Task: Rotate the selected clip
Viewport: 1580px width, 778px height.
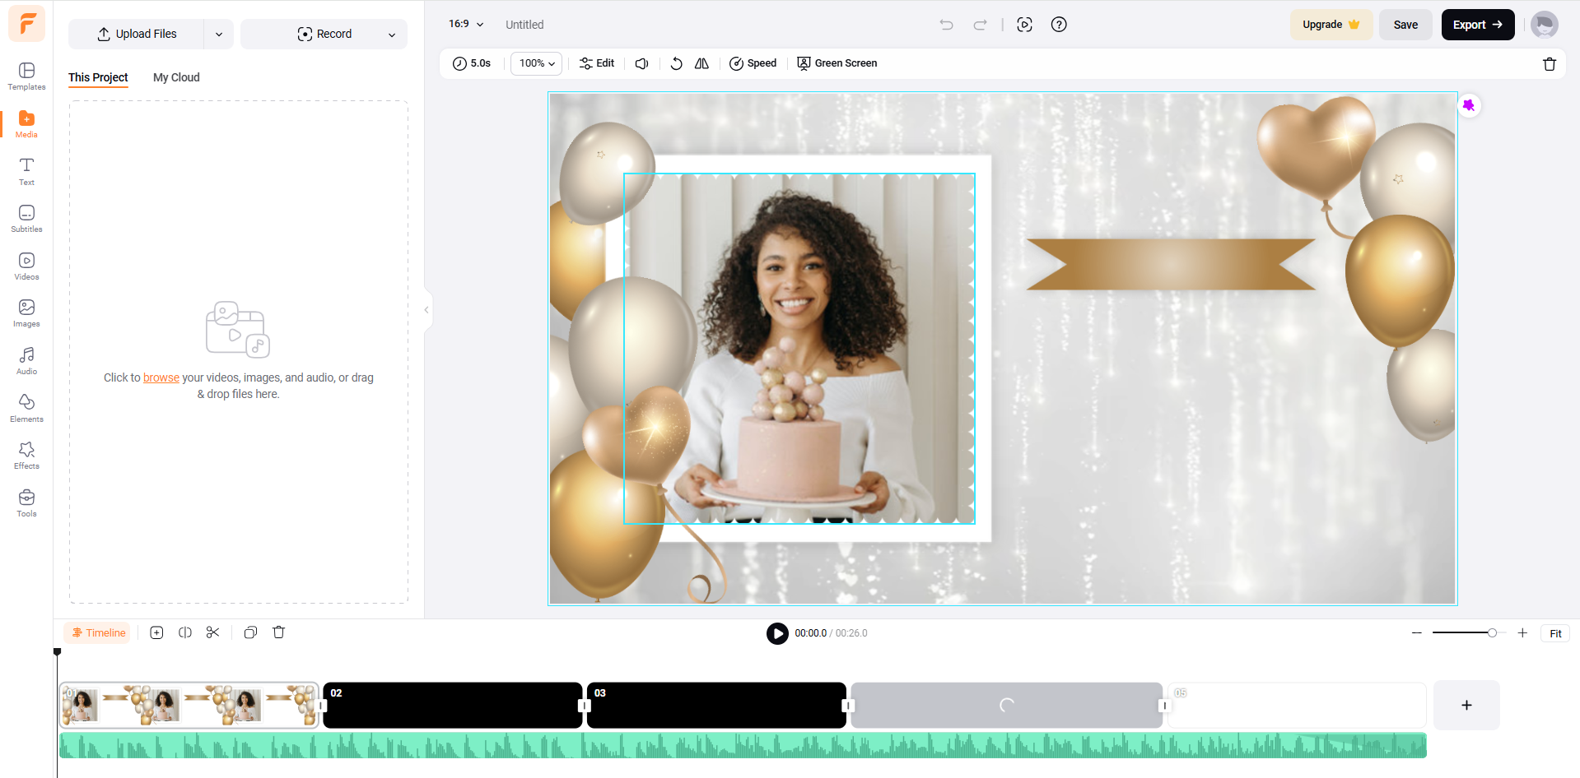Action: pyautogui.click(x=675, y=63)
